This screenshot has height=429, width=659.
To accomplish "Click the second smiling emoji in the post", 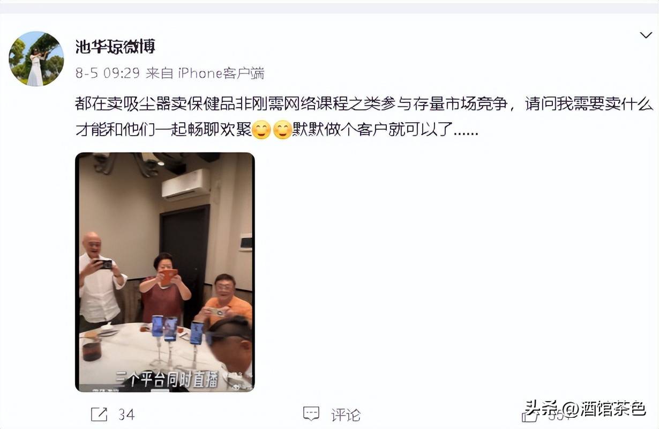I will [x=282, y=130].
